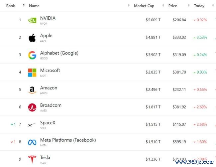Click the Apple logo icon

click(32, 38)
